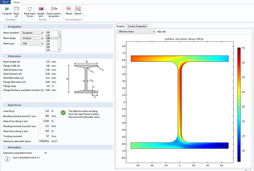The height and width of the screenshot is (171, 254).
Task: Generate a report with the Report icon
Action: [78, 9]
